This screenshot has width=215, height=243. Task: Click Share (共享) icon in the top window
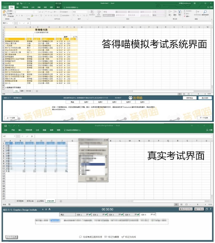(208, 7)
